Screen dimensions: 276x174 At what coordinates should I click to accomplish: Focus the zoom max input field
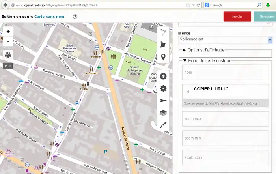coord(225,119)
